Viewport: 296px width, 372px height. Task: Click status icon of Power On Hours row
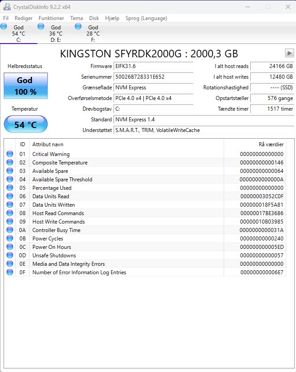click(x=10, y=247)
